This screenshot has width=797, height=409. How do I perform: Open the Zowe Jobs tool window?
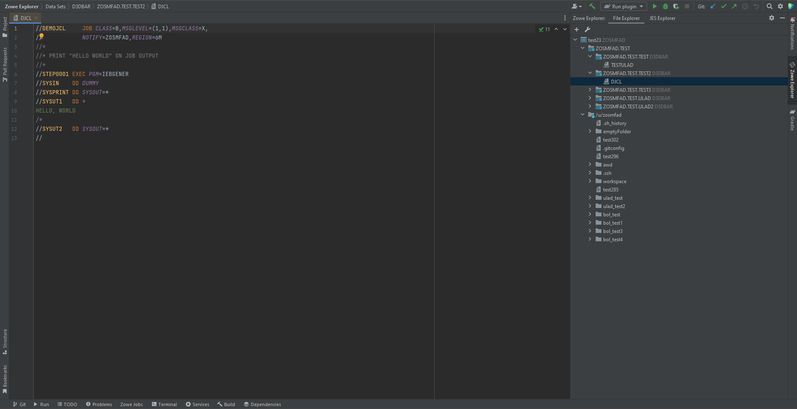tap(131, 404)
